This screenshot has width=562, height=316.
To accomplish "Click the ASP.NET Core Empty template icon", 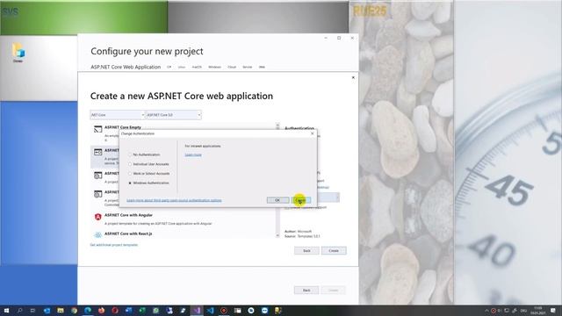I will (97, 129).
